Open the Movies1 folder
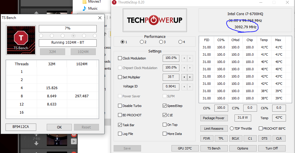The width and height of the screenshot is (295, 153). [x=92, y=2]
